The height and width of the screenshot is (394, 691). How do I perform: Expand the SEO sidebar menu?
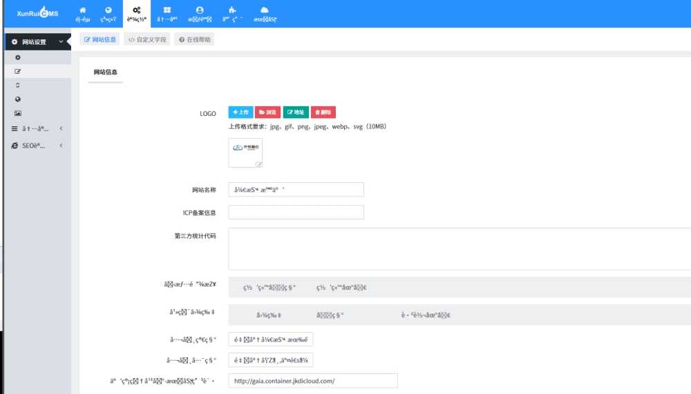[38, 146]
